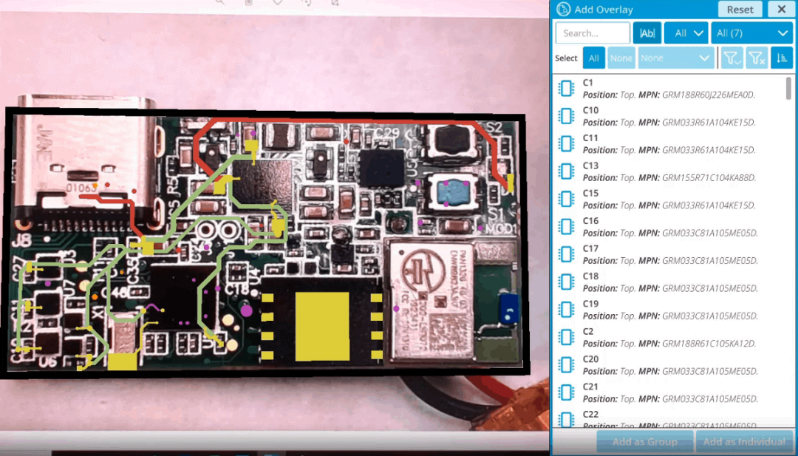The image size is (798, 456).
Task: Click the C13 component icon
Action: (567, 171)
